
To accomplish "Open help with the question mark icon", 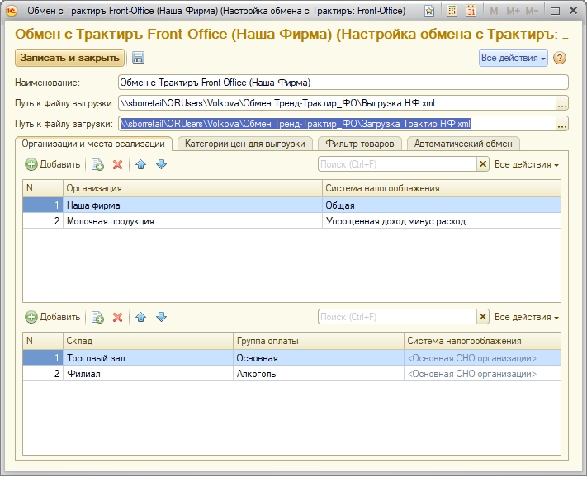I will pos(560,58).
